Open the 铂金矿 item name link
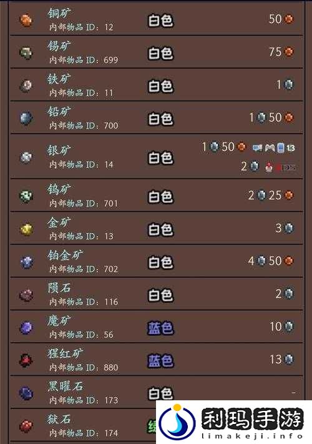The height and width of the screenshot is (444, 312). coord(66,255)
